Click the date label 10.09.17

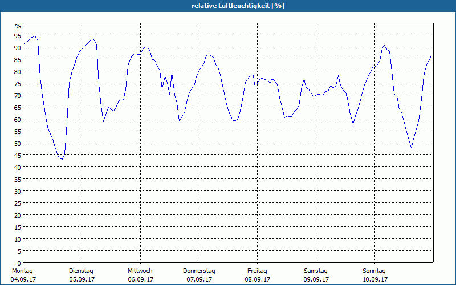[x=375, y=279]
